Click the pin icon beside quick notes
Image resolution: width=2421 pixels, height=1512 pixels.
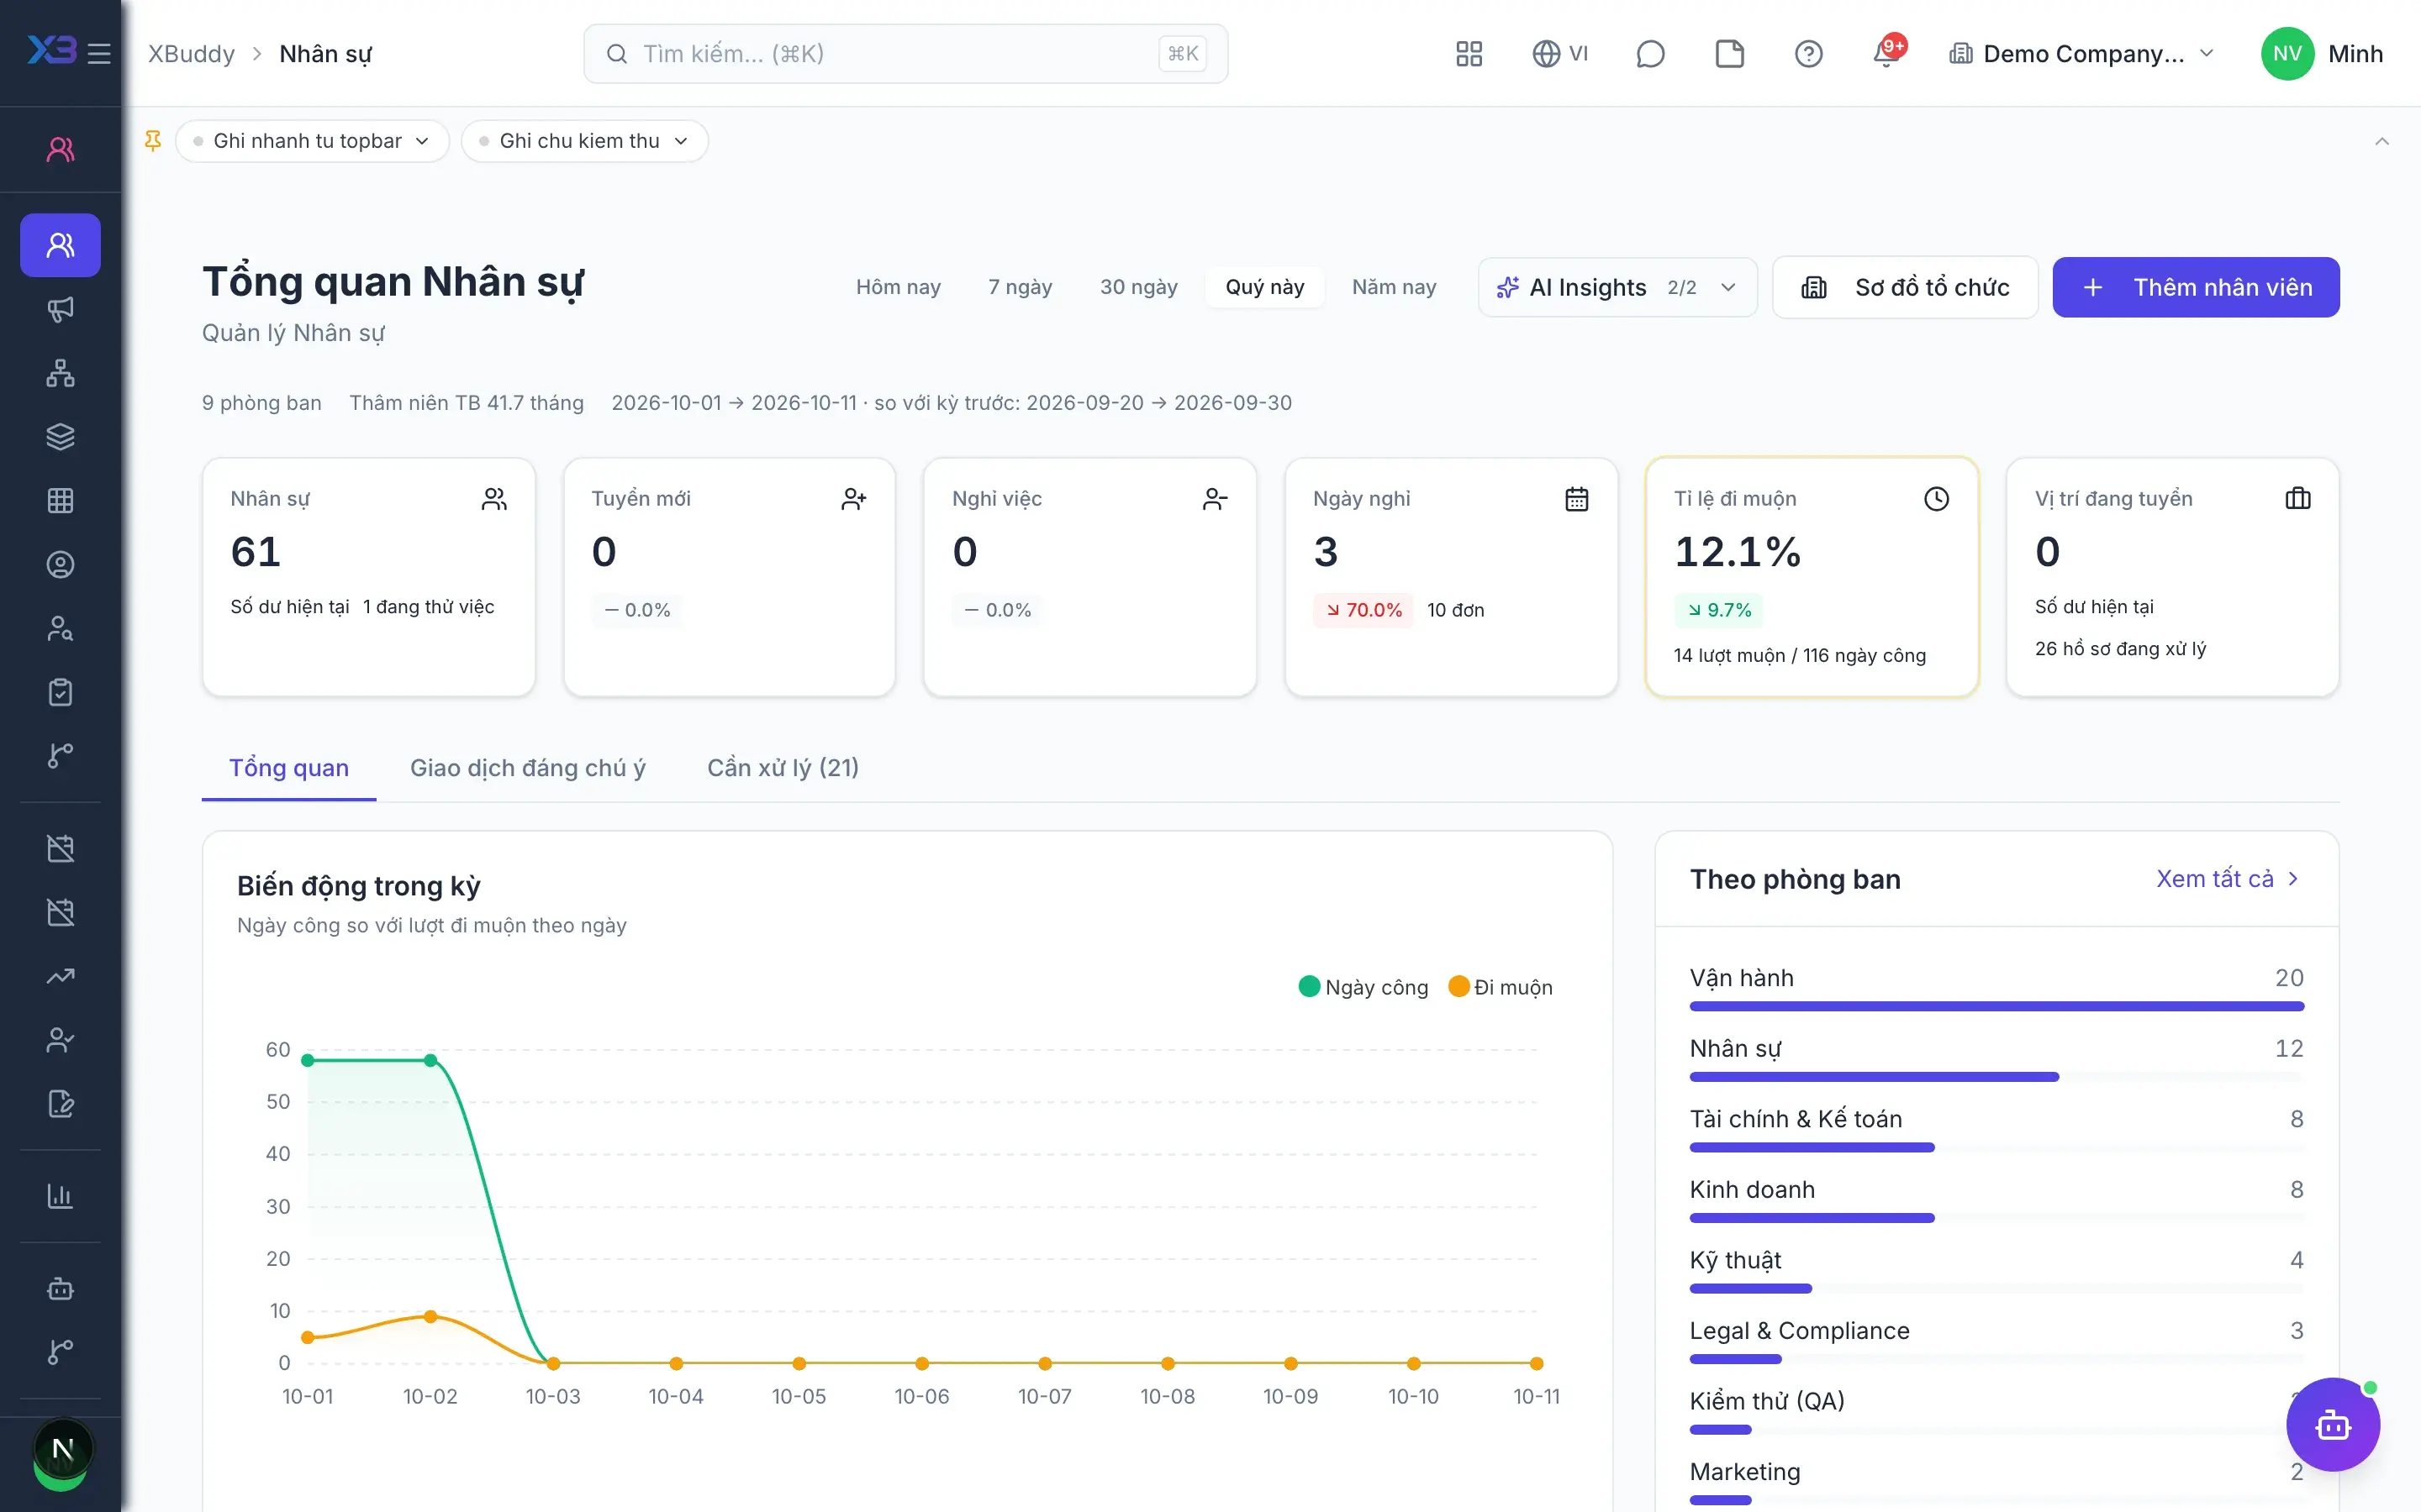153,141
